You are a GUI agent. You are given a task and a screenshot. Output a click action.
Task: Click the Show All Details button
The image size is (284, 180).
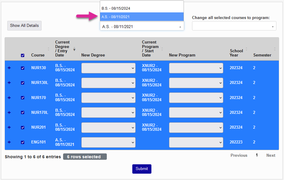point(24,26)
